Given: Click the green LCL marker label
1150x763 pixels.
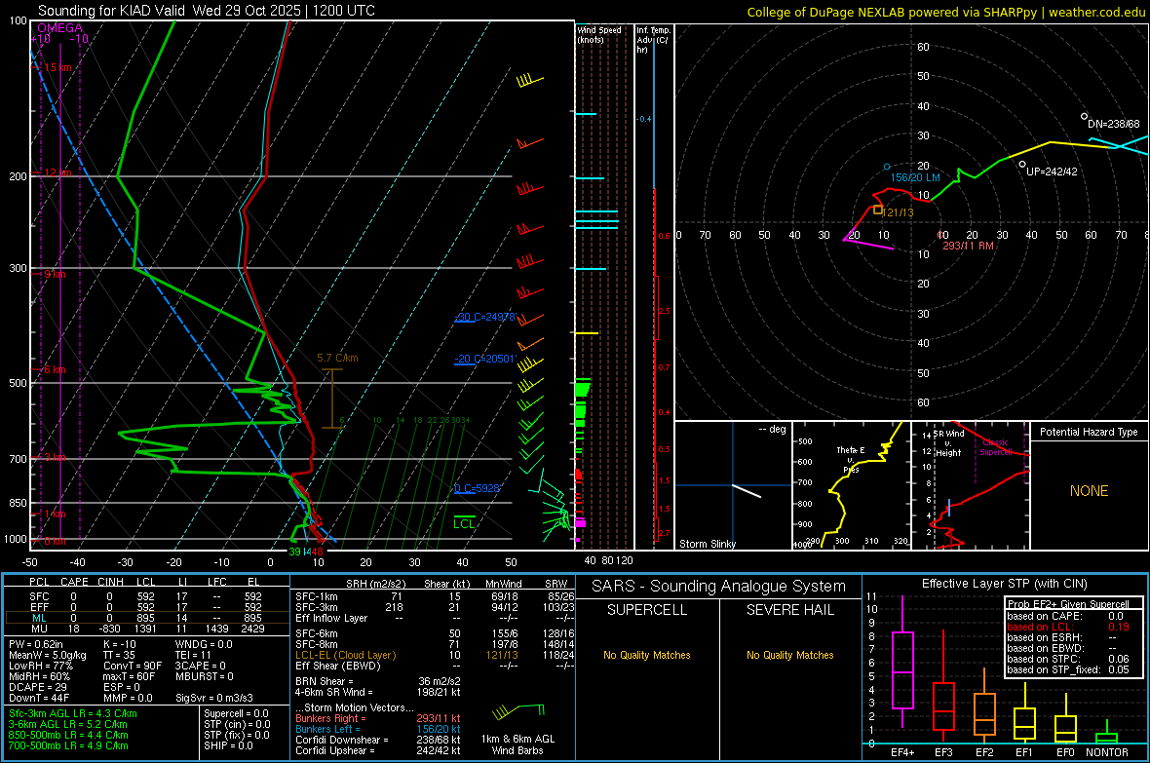Looking at the screenshot, I should [x=464, y=524].
